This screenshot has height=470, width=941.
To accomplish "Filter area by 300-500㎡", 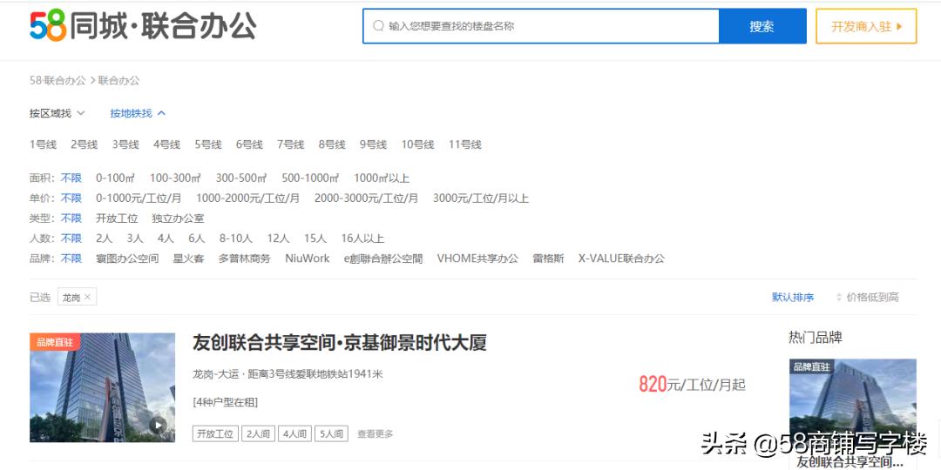I will 241,178.
